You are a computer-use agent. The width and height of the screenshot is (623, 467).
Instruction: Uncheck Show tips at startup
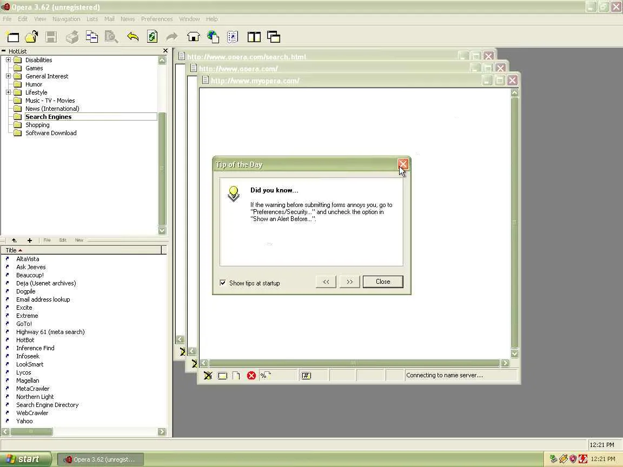223,283
